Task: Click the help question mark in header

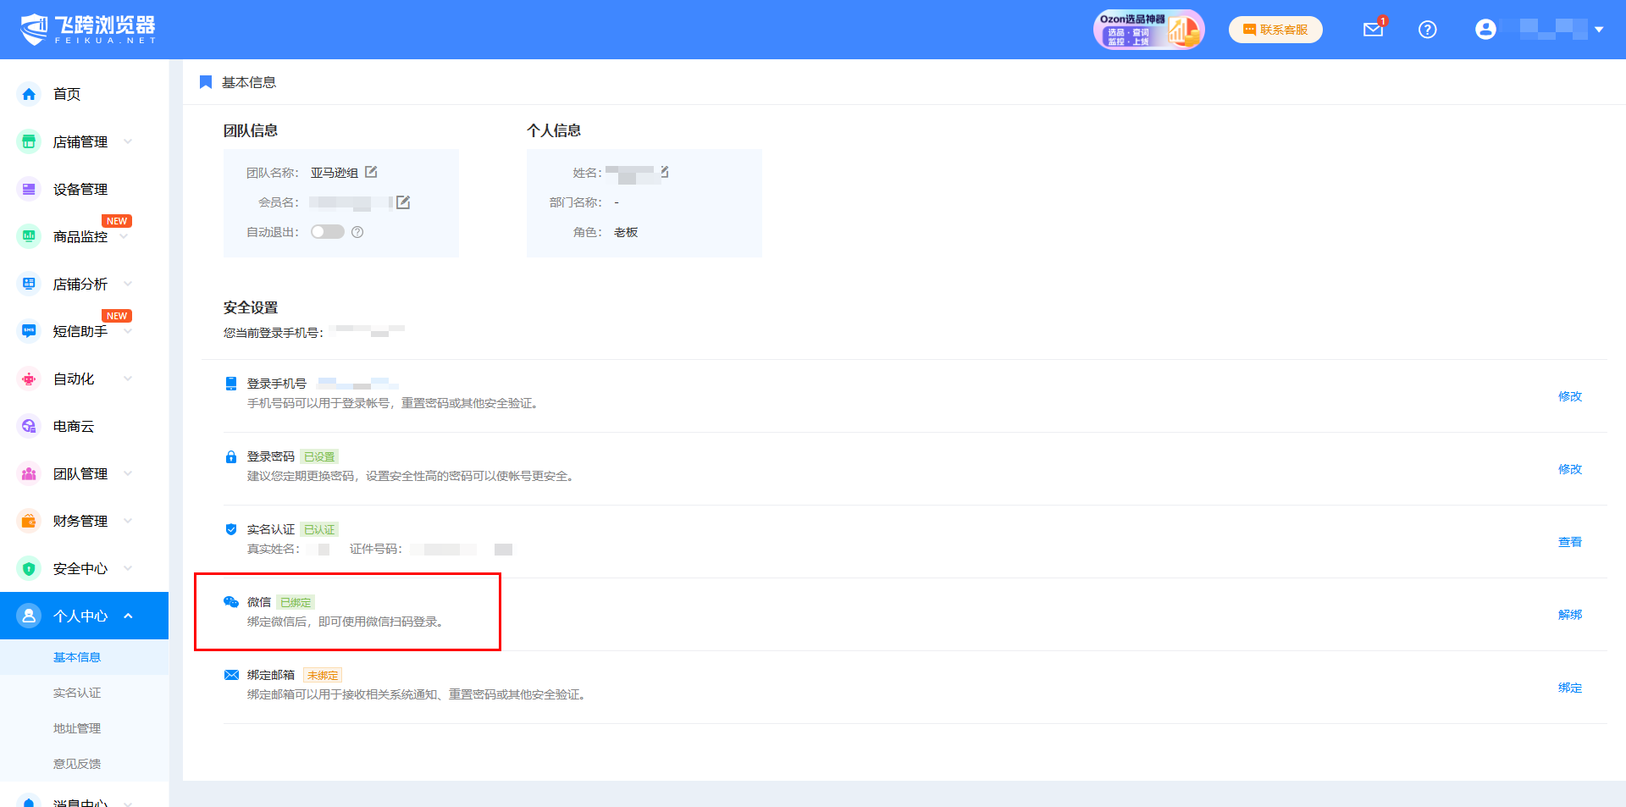Action: 1427,30
